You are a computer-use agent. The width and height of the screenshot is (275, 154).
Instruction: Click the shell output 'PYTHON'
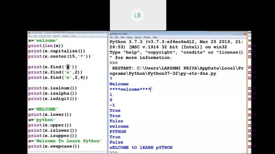(118, 132)
